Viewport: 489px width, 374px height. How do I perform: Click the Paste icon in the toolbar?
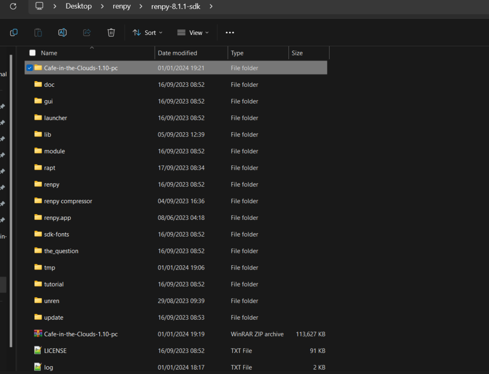pyautogui.click(x=38, y=32)
